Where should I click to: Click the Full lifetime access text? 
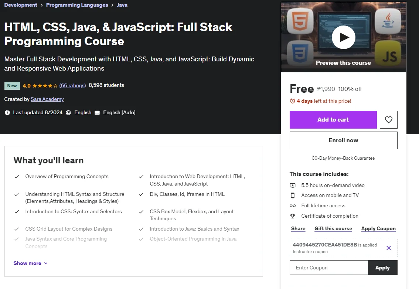pos(323,205)
